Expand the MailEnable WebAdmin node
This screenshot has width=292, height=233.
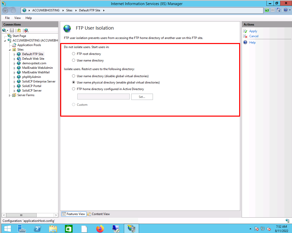point(14,68)
